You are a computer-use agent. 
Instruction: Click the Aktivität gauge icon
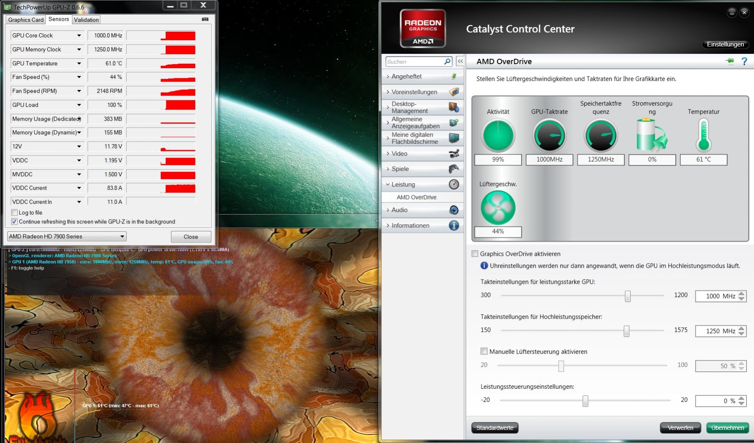pos(498,136)
